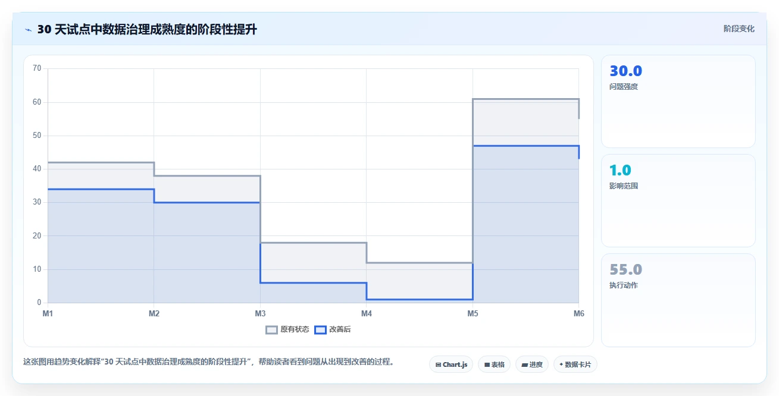This screenshot has height=396, width=779.
Task: Click the 执行动作 label
Action: [x=624, y=285]
